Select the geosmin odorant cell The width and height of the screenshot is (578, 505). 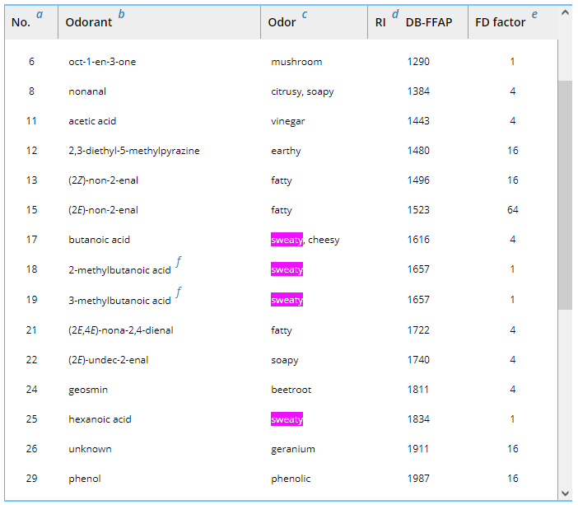[x=88, y=390]
